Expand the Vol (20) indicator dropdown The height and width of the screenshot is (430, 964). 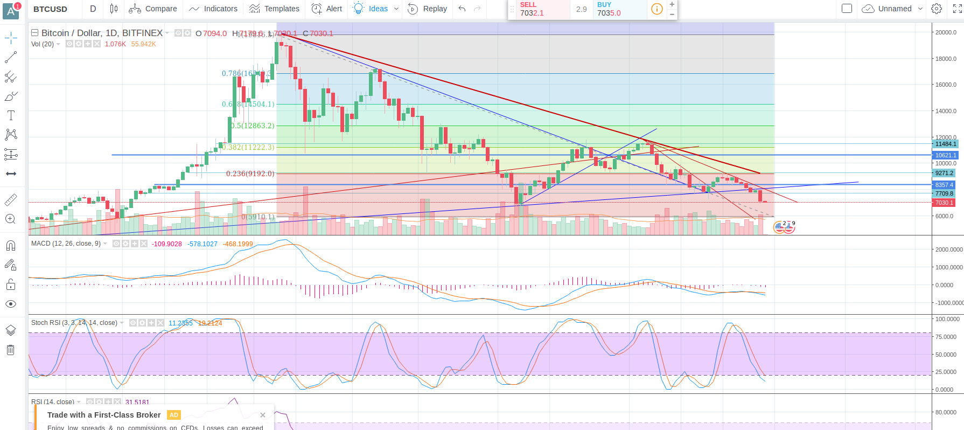click(x=58, y=44)
